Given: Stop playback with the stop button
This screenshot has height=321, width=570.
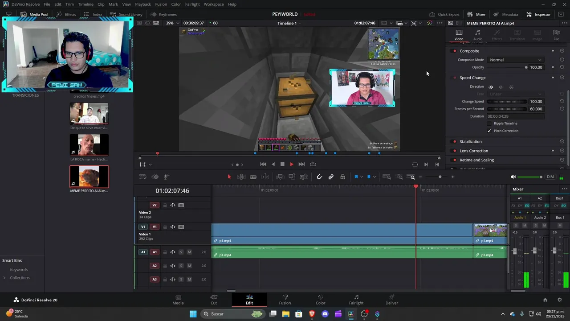Looking at the screenshot, I should click(282, 164).
